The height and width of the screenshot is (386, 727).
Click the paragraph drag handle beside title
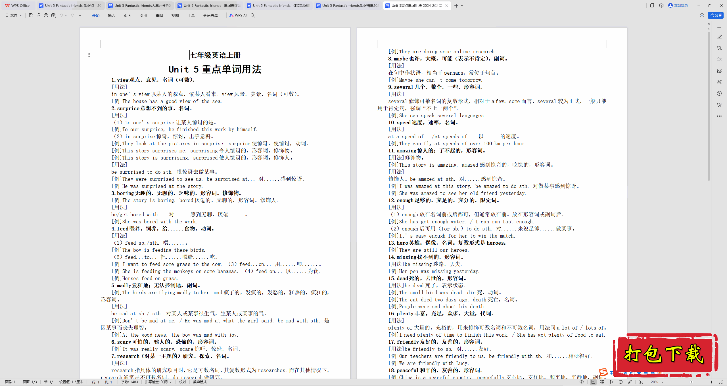(x=89, y=55)
